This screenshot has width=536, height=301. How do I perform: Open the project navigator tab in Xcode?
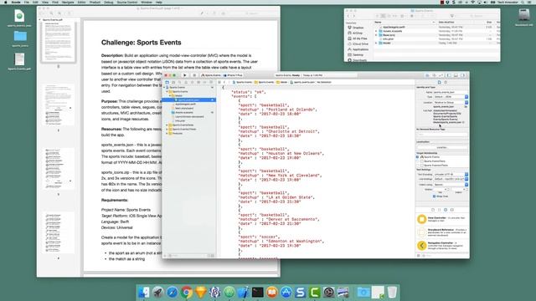tap(167, 82)
